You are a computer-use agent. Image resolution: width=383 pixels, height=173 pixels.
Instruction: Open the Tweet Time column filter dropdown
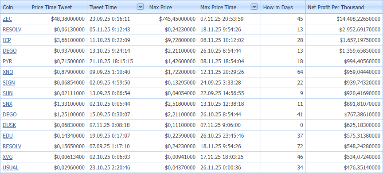[x=140, y=7]
